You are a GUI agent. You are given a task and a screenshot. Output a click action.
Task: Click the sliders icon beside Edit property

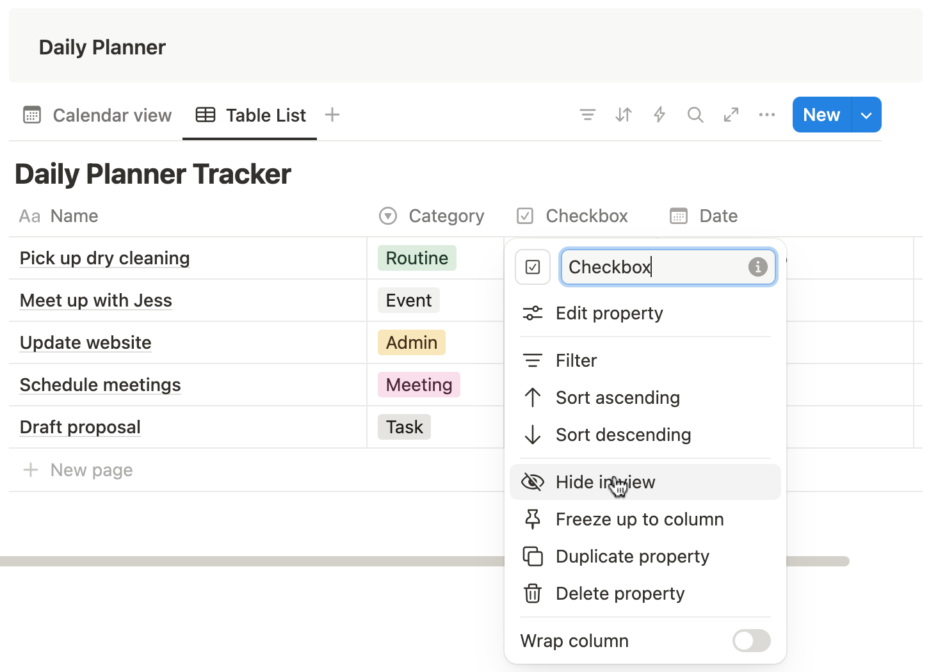tap(533, 313)
